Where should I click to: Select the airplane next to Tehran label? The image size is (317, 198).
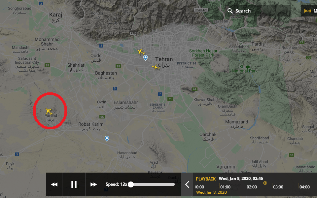tap(155, 67)
